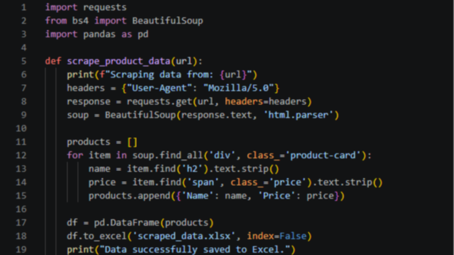Click 'BeautifulSoup' in the line 2 import
454x255 pixels.
pos(167,21)
